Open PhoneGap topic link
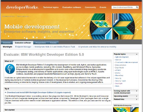 tap(119, 75)
